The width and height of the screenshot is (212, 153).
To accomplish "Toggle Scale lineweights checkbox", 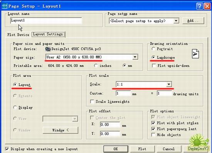I will click(92, 101).
